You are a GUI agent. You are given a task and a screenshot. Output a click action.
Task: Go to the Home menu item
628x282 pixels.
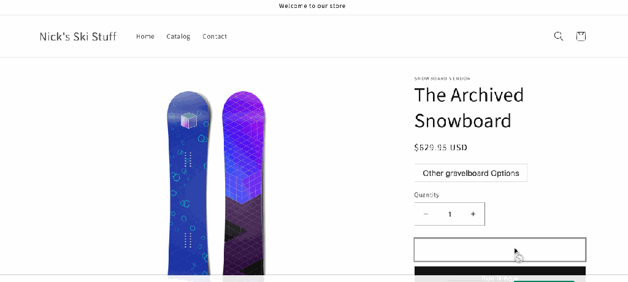point(145,36)
